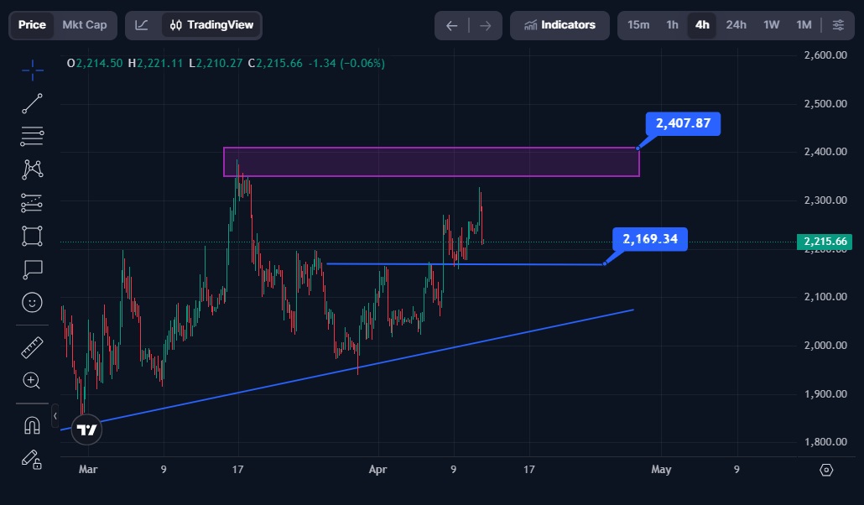This screenshot has height=505, width=864.
Task: Click the 2,600.00 price axis label
Action: click(x=825, y=55)
